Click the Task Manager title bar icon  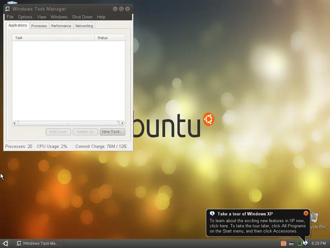pyautogui.click(x=8, y=9)
